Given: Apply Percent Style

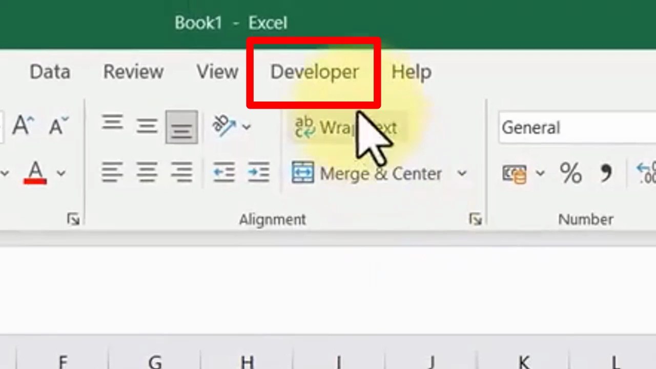Looking at the screenshot, I should [x=570, y=173].
